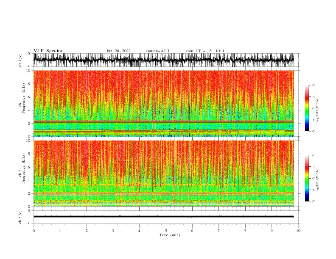Click tick label "10" on the Time axis
Image resolution: width=336 pixels, height=259 pixels.
298,231
